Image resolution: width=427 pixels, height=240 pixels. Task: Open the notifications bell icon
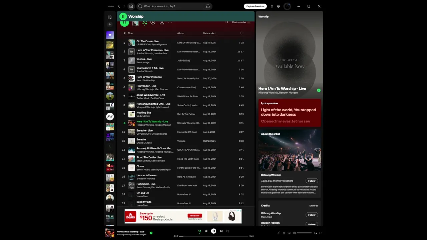coord(272,6)
